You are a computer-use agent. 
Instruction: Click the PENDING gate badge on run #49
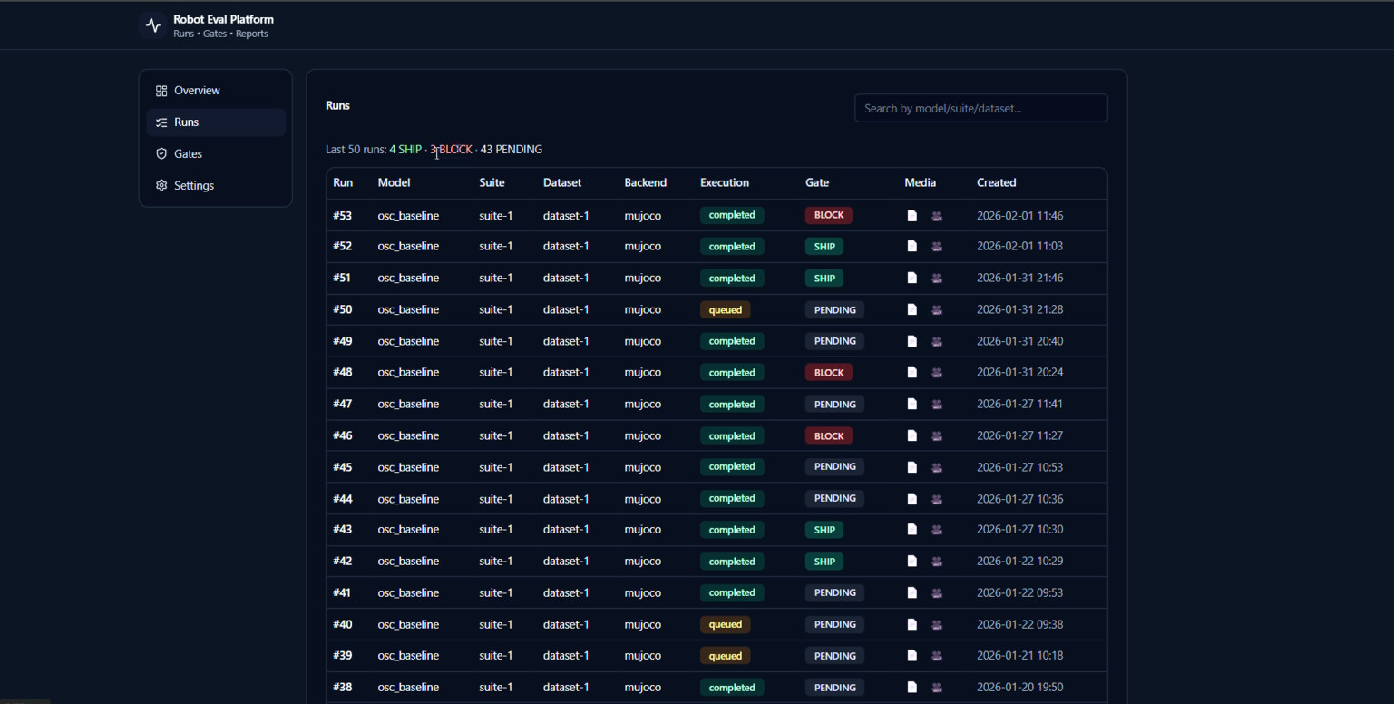(834, 341)
